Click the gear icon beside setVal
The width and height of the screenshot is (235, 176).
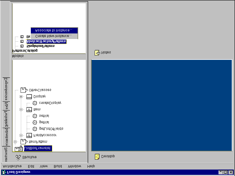coord(35,116)
